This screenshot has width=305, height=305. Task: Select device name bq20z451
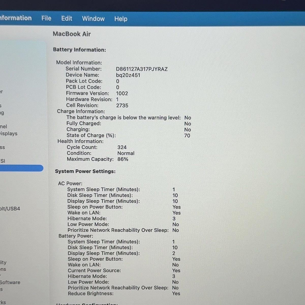click(128, 75)
